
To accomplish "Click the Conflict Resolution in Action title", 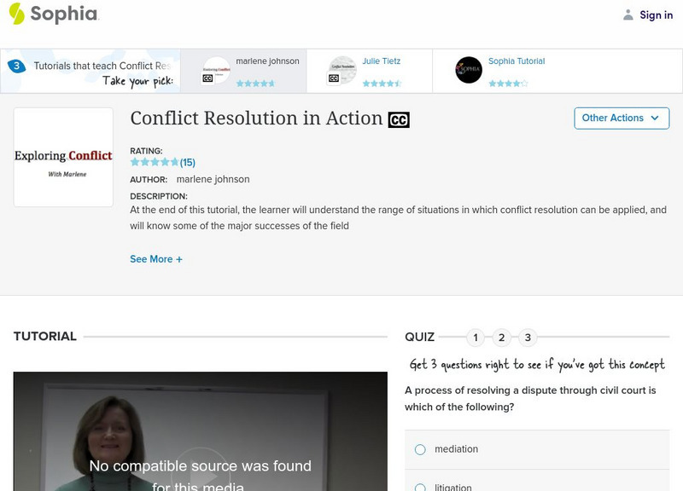I will [x=256, y=118].
